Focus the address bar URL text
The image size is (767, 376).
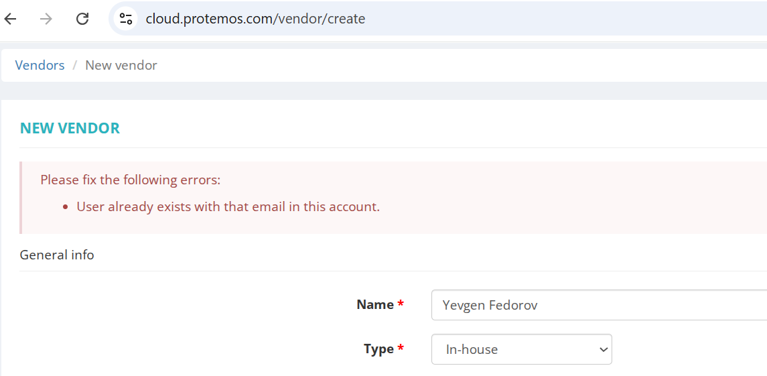(x=255, y=19)
